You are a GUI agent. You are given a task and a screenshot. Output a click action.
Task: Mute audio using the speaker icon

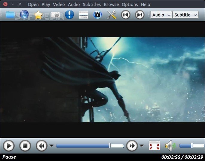tap(169, 146)
